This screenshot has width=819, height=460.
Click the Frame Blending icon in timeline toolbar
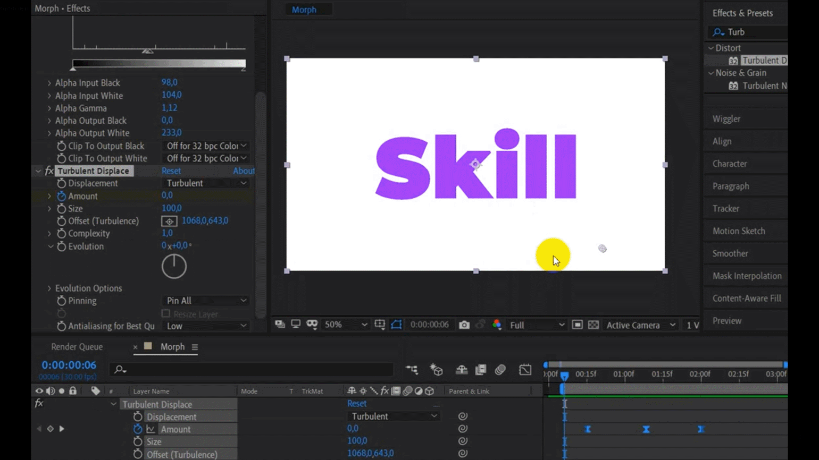point(481,370)
